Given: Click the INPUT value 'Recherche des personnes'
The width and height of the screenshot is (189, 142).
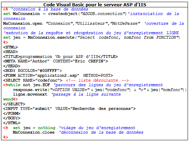Looking at the screenshot, I should coord(102,109).
